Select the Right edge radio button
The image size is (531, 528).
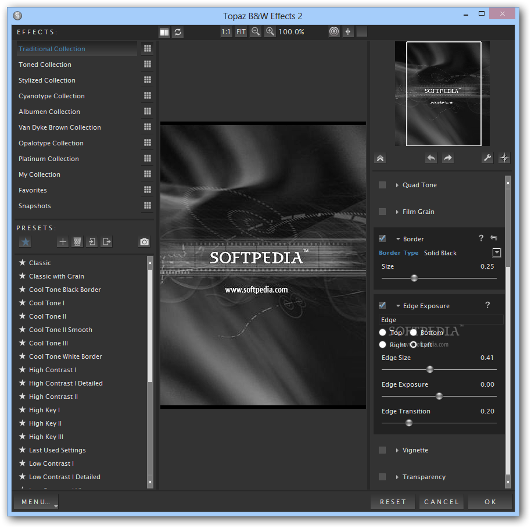pos(382,345)
